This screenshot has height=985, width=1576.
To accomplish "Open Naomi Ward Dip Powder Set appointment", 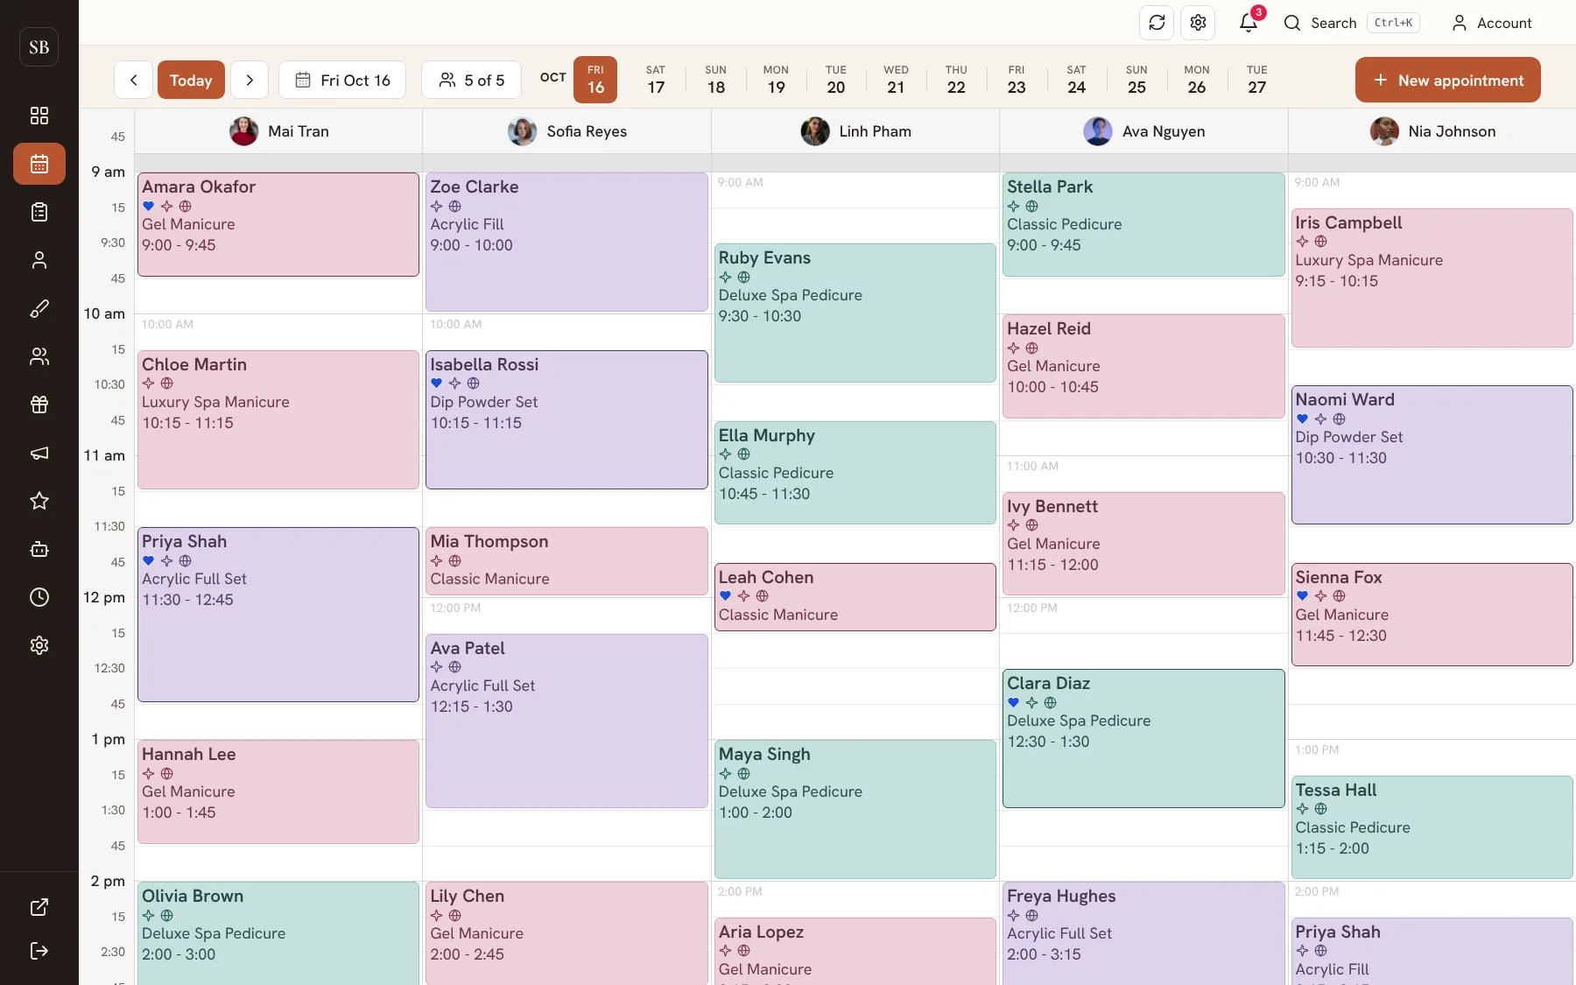I will tap(1432, 454).
